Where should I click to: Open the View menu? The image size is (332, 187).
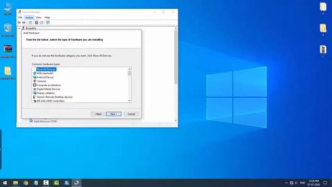pos(38,17)
